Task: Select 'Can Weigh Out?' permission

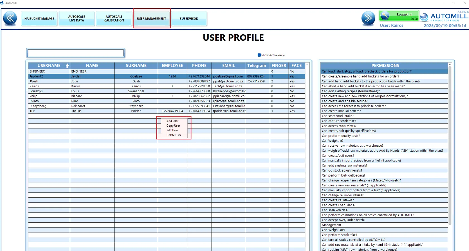Action: (x=384, y=230)
